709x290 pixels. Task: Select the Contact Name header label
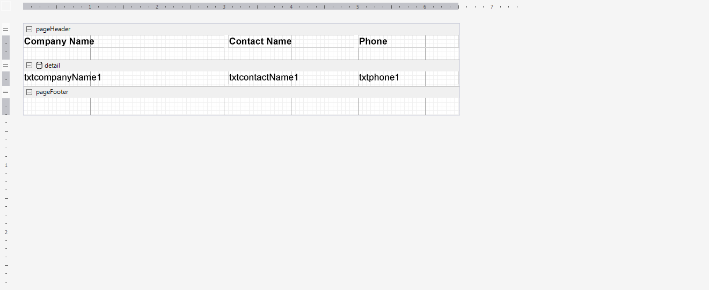[x=260, y=41]
